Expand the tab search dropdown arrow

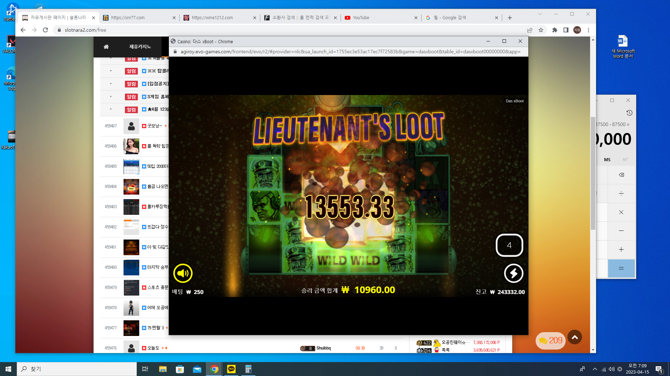click(540, 14)
